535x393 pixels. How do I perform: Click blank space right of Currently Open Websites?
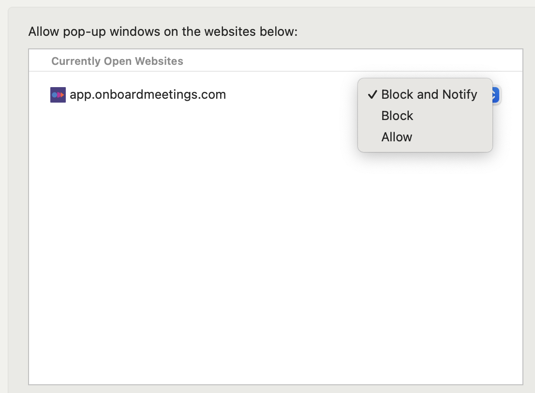tap(339, 61)
